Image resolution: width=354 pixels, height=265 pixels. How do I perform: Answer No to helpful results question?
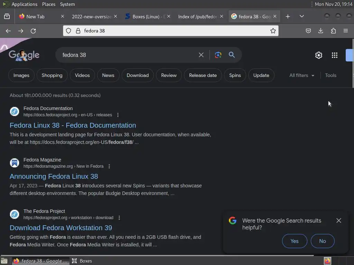click(323, 241)
